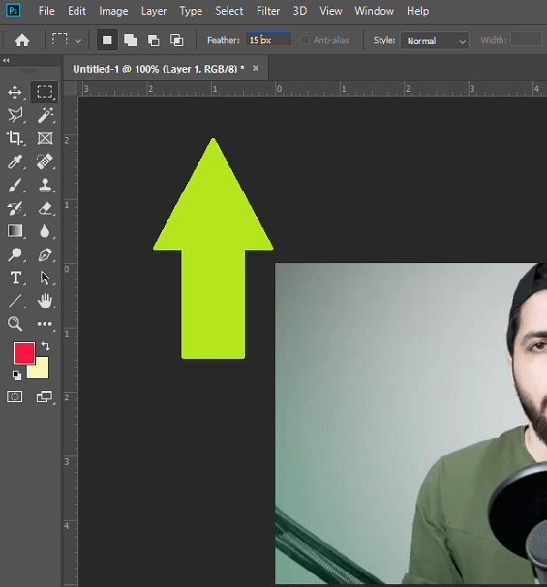The width and height of the screenshot is (547, 587).
Task: Select the Magic Wand tool
Action: [45, 115]
